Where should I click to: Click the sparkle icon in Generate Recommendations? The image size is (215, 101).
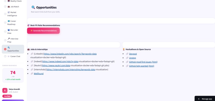[31, 31]
